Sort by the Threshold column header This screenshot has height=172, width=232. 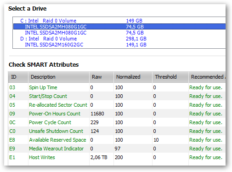[170, 77]
